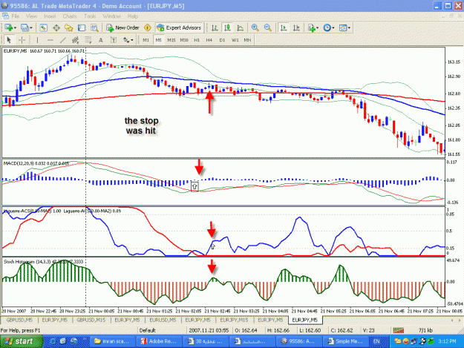This screenshot has width=464, height=348.
Task: Choose the Trendline drawing tool
Action: (x=63, y=40)
